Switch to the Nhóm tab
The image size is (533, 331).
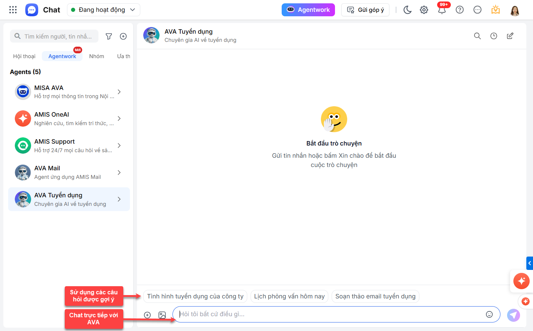97,56
